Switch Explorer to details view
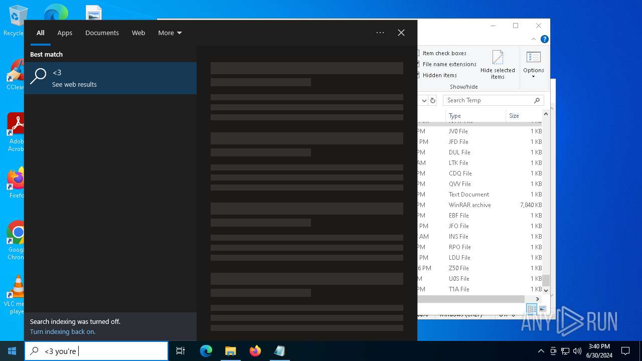The height and width of the screenshot is (361, 642). [x=532, y=309]
